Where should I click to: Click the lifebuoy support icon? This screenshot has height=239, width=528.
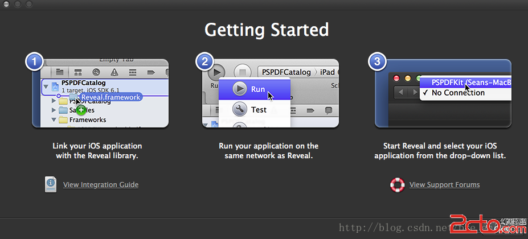pos(398,185)
